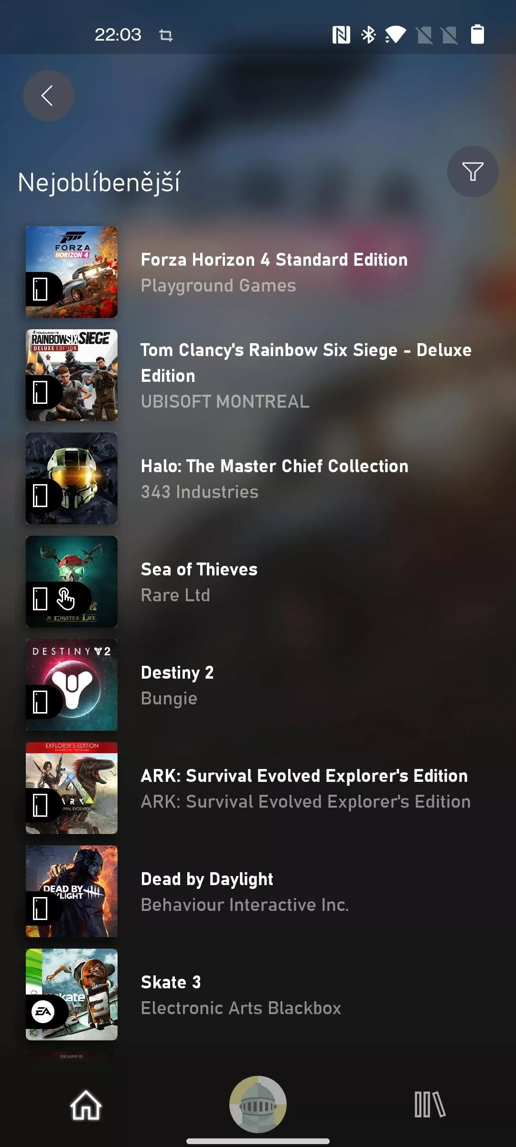
Task: Tap the Dead by Daylight cover art
Action: [72, 891]
